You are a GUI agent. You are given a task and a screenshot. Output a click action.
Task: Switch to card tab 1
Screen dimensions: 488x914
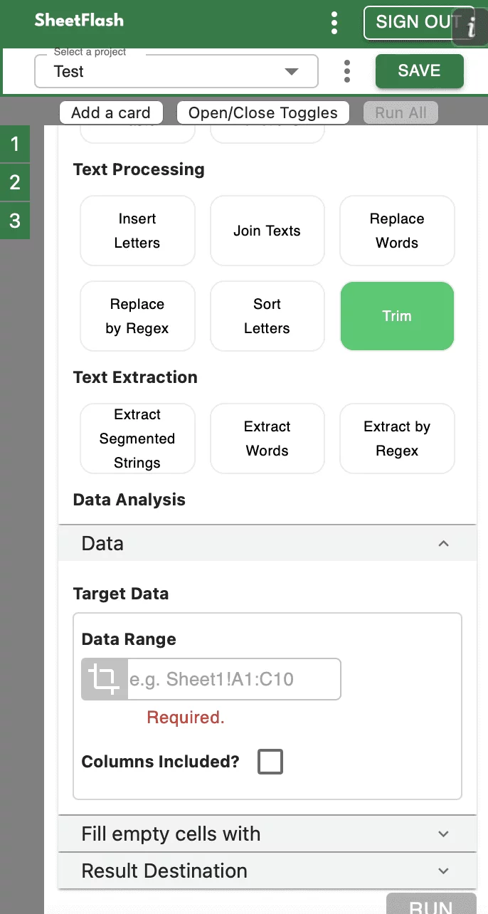pyautogui.click(x=15, y=145)
